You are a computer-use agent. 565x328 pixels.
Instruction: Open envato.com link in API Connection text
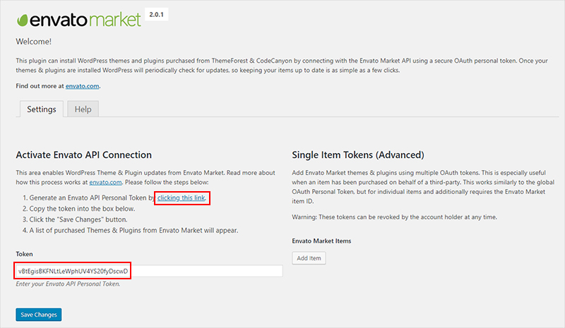(x=105, y=182)
